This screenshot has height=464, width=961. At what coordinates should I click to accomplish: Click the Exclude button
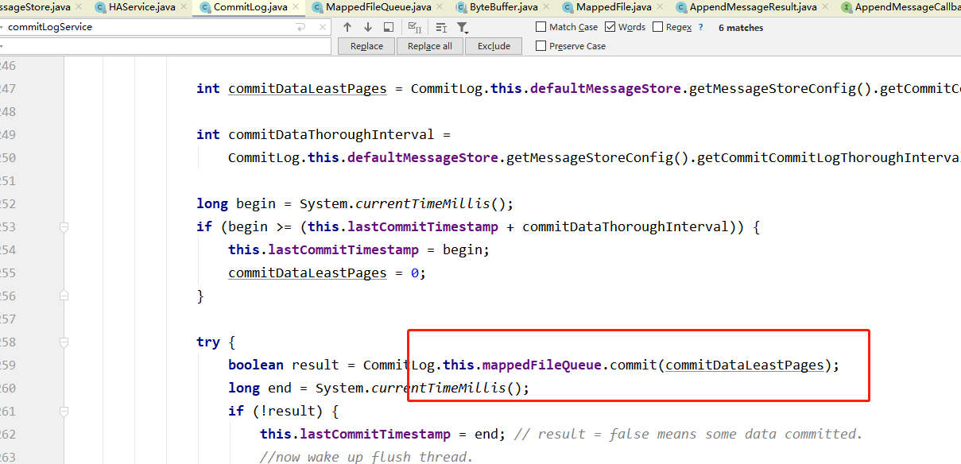coord(494,46)
